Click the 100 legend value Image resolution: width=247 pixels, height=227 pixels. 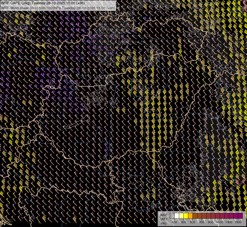[x=174, y=222]
